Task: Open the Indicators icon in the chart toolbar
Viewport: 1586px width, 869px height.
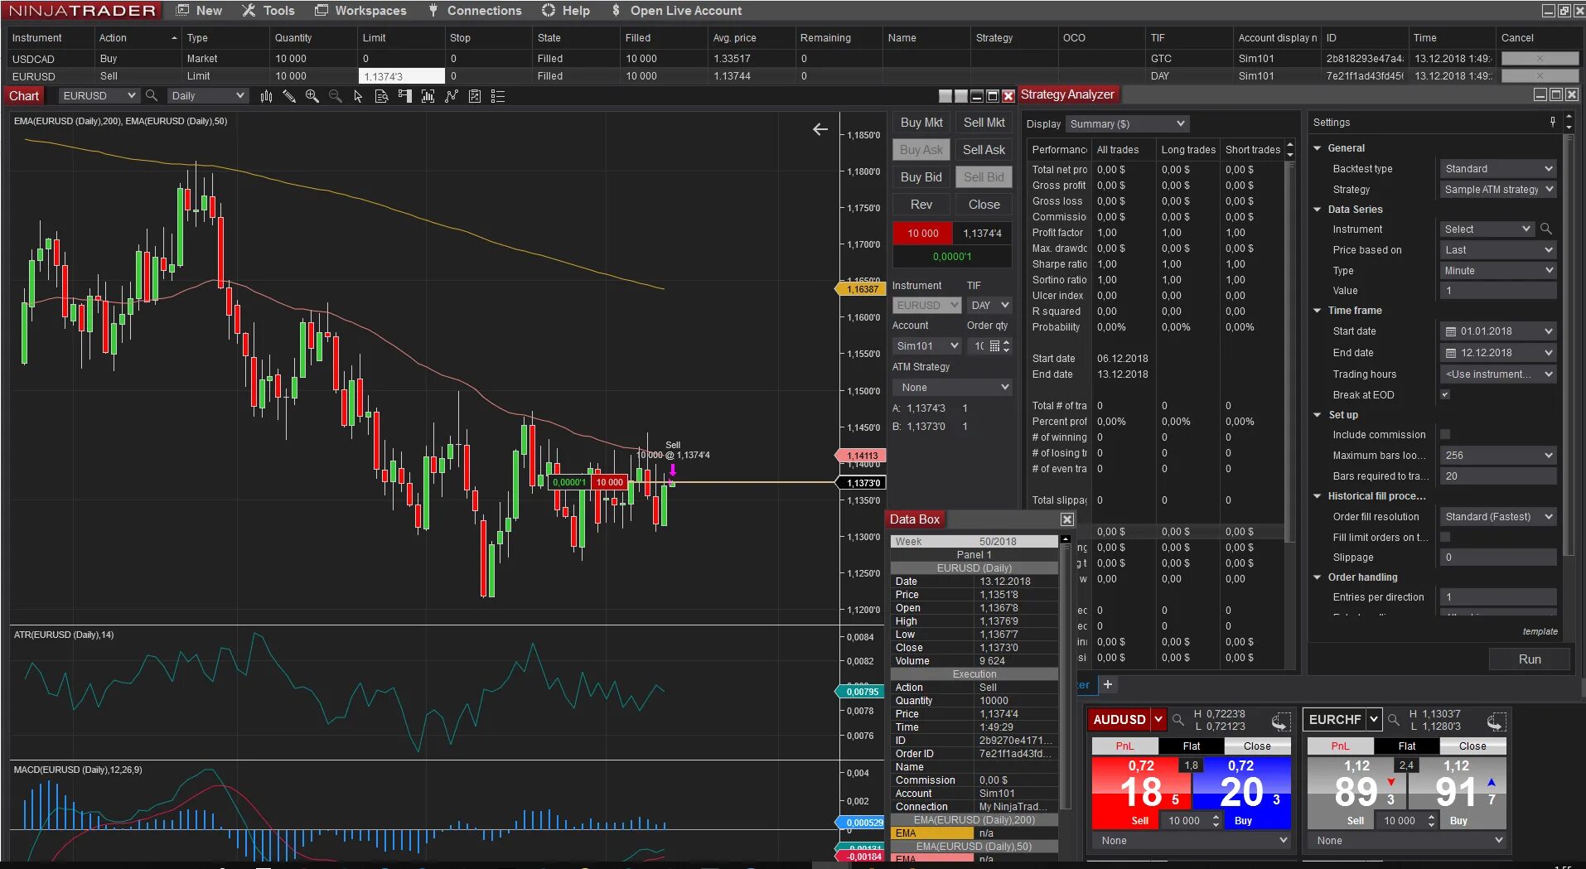Action: click(451, 96)
